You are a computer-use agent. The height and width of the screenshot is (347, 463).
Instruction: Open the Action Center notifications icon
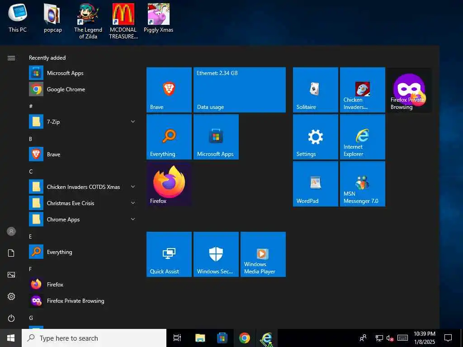(x=448, y=338)
